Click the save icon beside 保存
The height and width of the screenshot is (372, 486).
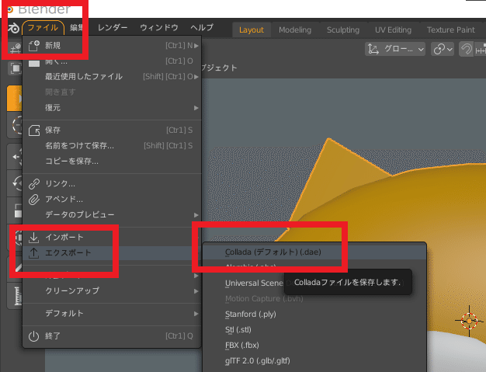tap(34, 130)
